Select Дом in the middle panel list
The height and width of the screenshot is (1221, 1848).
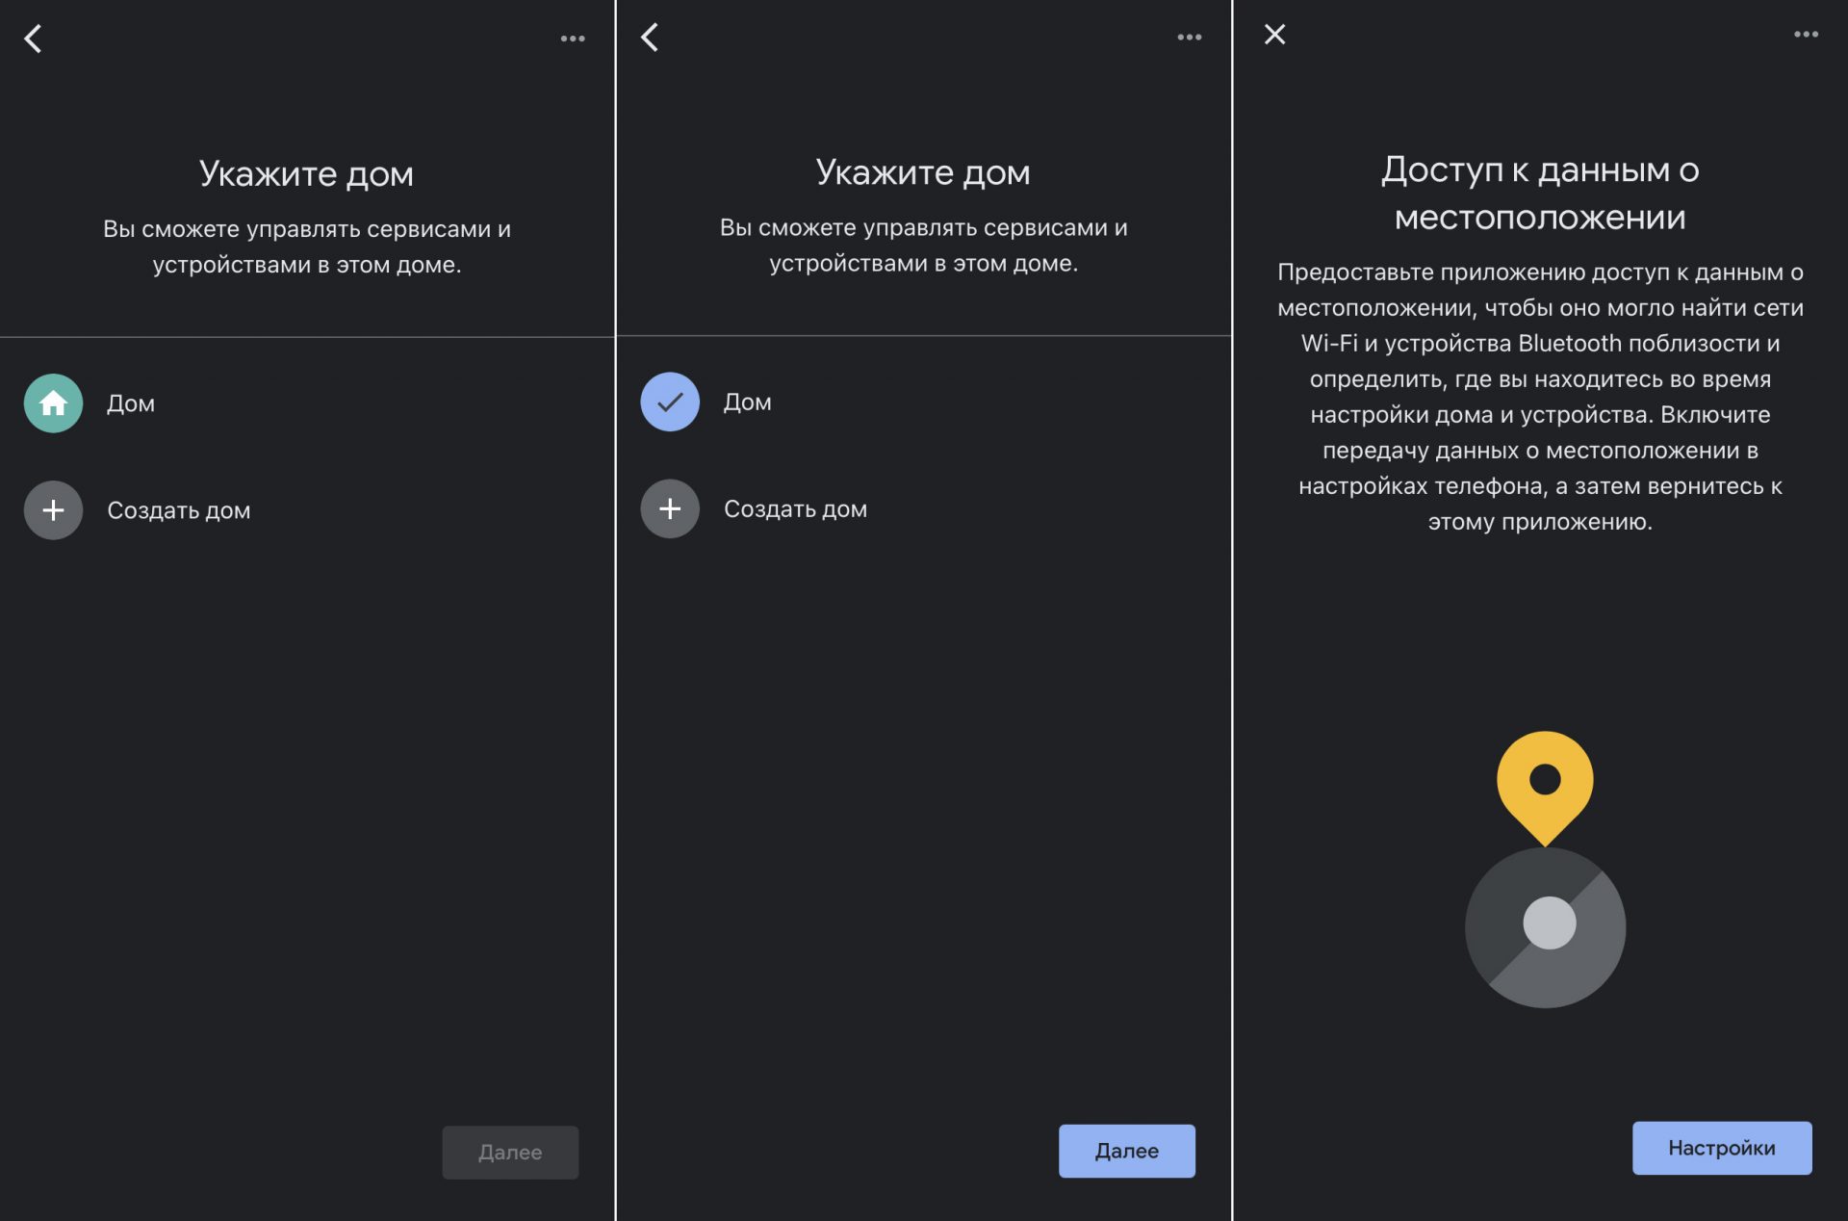(748, 401)
